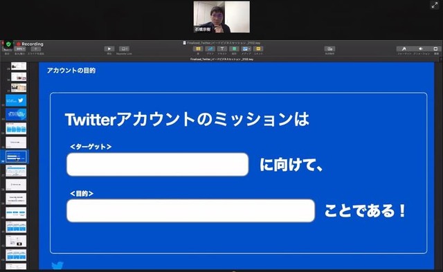Open the Format inspector panel
443x272 pixels.
404,49
